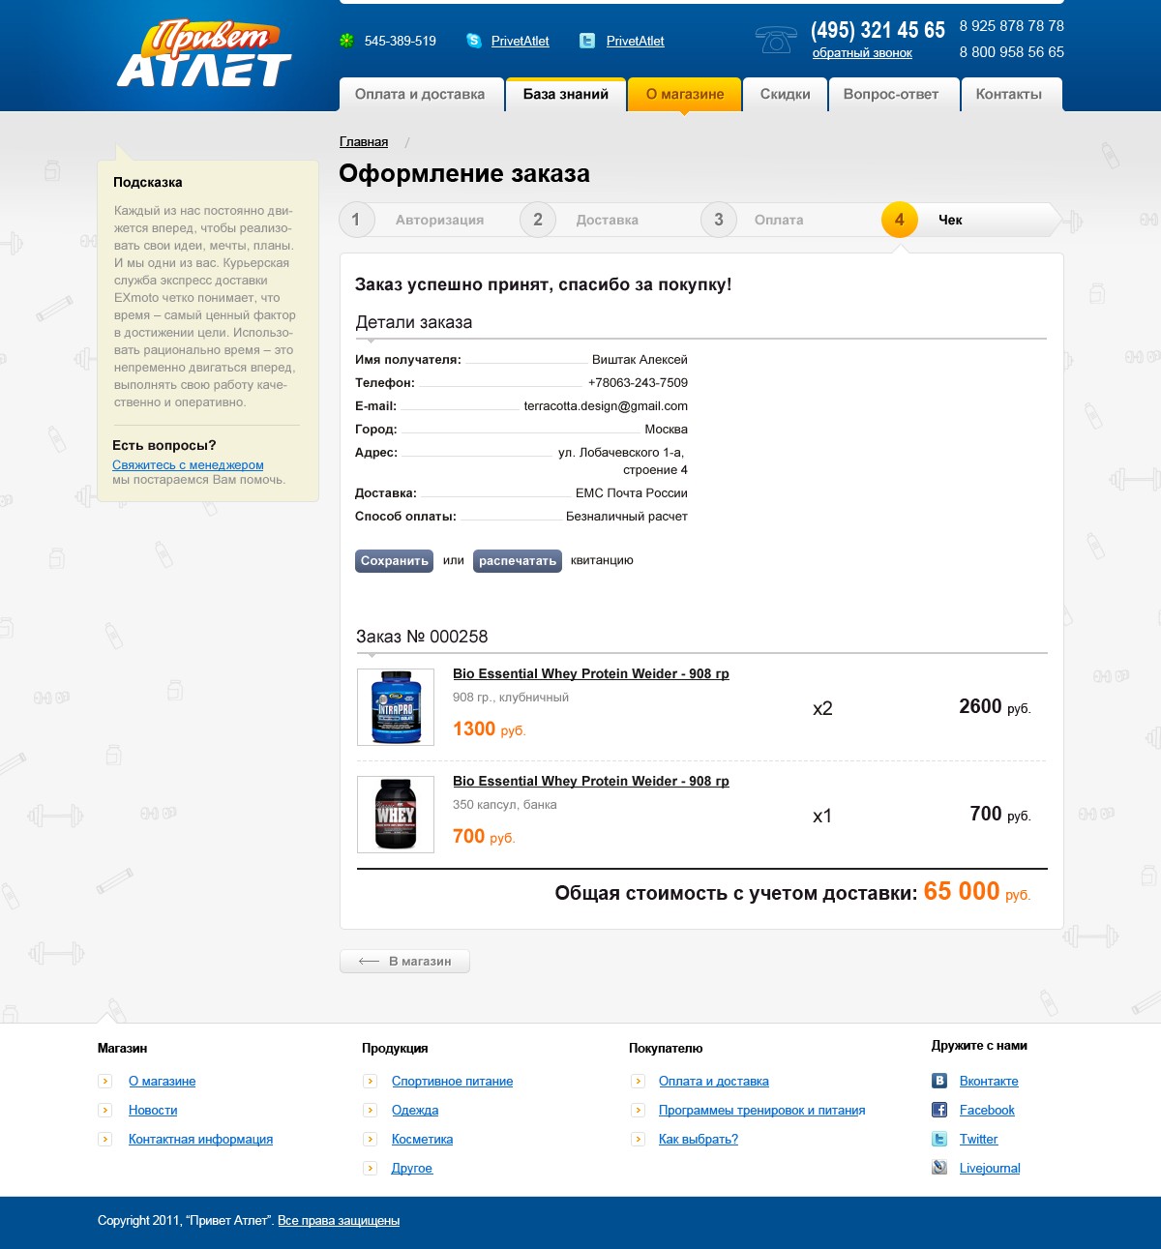Click Косметика footer link
Viewport: 1161px width, 1249px height.
click(x=422, y=1139)
